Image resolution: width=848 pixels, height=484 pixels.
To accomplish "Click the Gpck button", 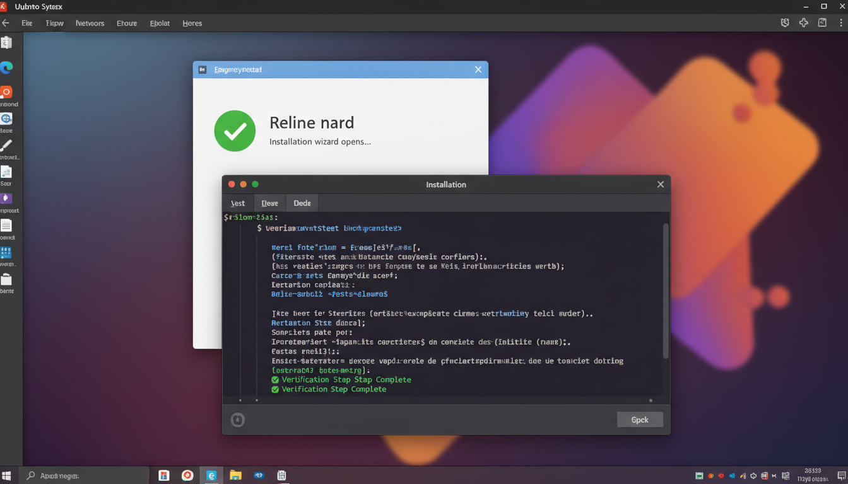I will coord(640,420).
